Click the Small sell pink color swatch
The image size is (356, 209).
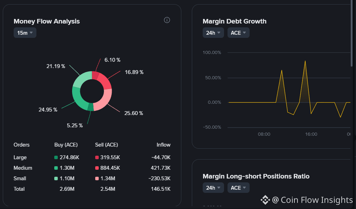point(97,178)
